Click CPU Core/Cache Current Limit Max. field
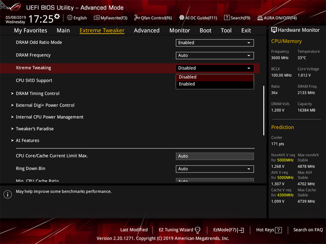This screenshot has height=244, width=326. [215, 156]
